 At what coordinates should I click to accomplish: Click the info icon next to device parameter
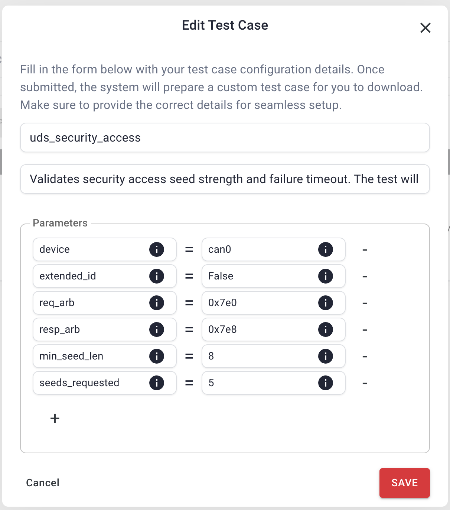point(157,249)
